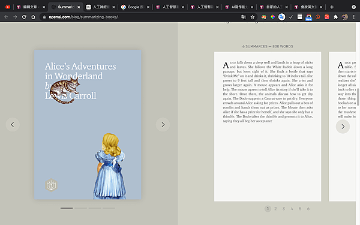
Task: Open the colorful diamond extension icon
Action: coord(273,17)
